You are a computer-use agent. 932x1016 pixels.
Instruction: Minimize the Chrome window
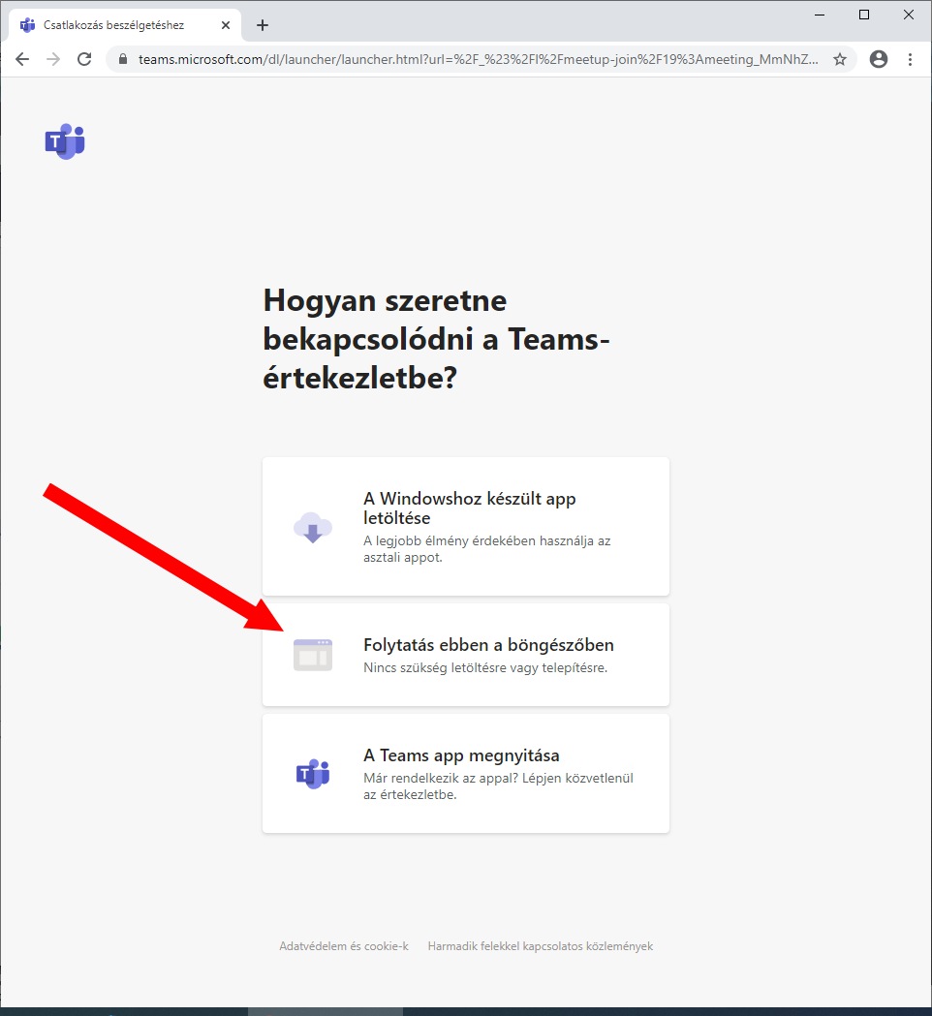(820, 15)
